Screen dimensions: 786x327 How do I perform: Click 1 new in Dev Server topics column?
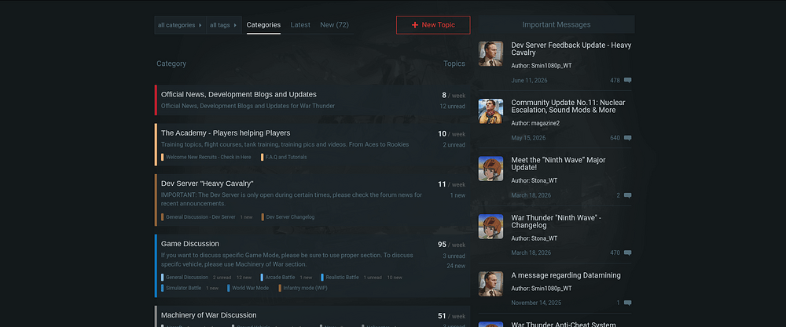coord(457,195)
